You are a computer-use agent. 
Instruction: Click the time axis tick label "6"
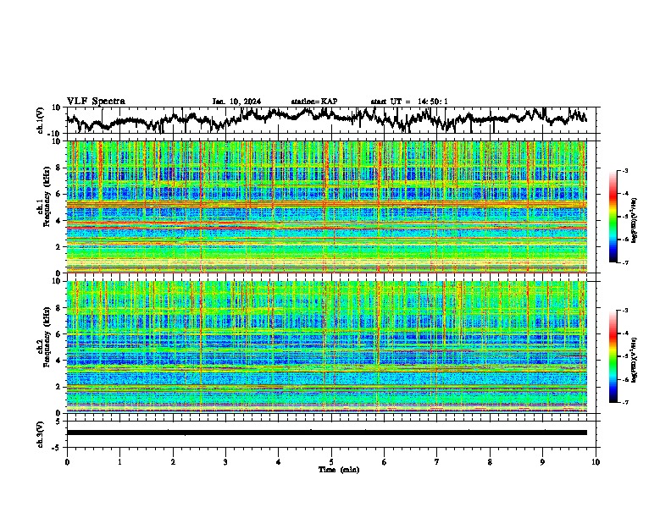(385, 462)
